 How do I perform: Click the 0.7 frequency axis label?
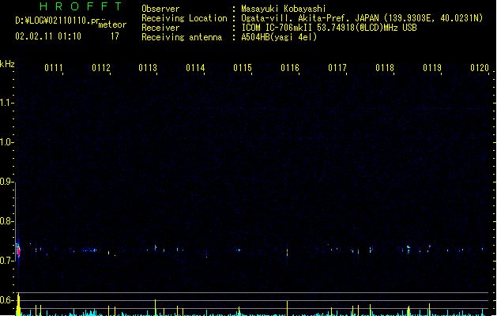(x=6, y=261)
